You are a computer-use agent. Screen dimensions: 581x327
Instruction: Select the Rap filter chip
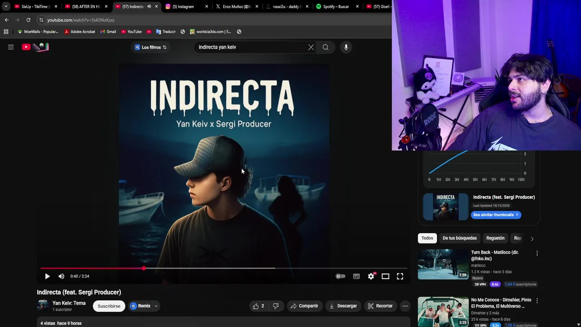(517, 238)
